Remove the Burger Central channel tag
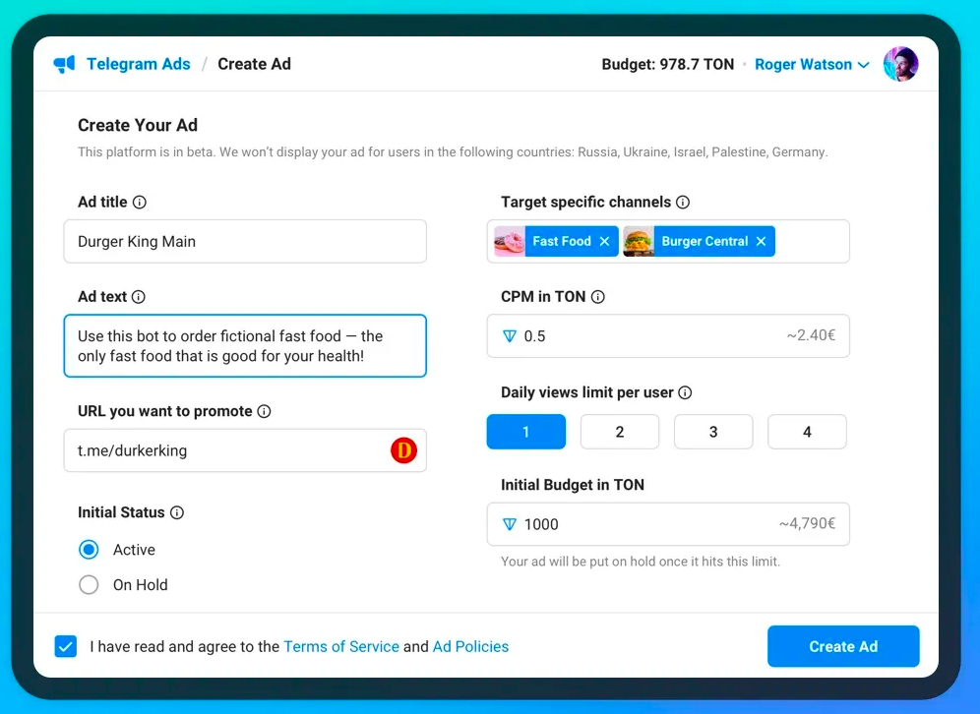 pos(761,241)
